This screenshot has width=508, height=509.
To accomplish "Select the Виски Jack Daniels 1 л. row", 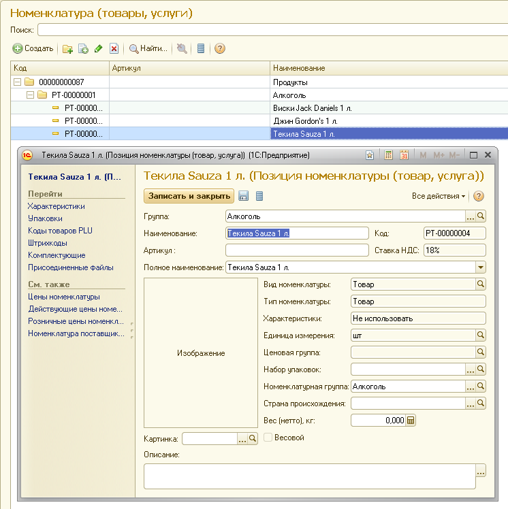I will 312,108.
